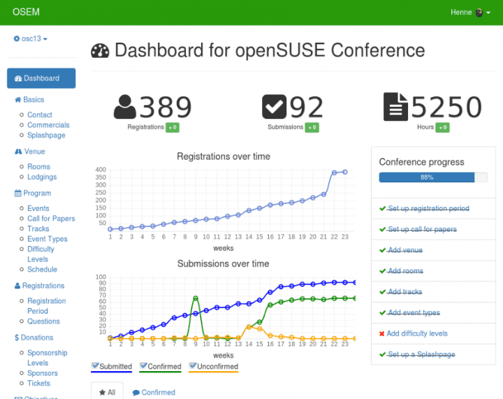Click the Set up call for papers link
The width and height of the screenshot is (503, 399).
(x=422, y=229)
